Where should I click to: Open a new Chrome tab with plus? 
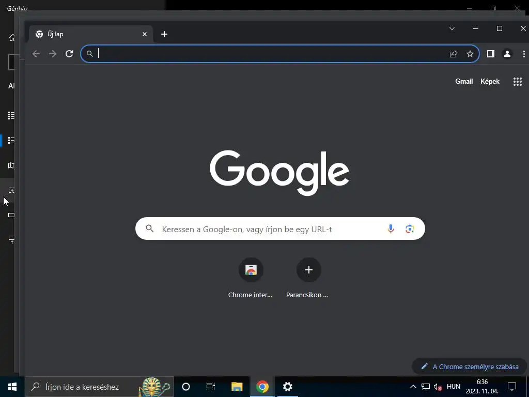(x=164, y=34)
